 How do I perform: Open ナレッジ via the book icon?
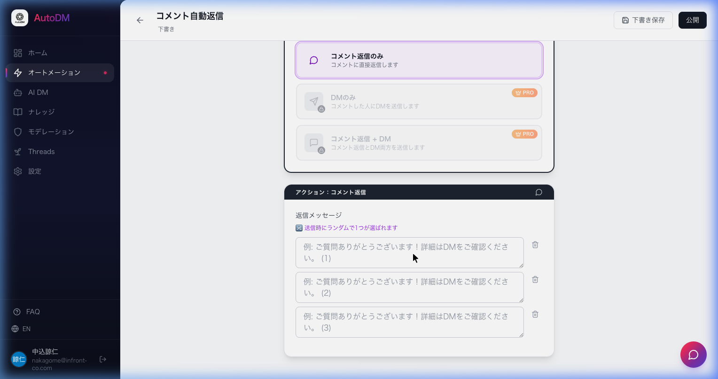point(18,112)
